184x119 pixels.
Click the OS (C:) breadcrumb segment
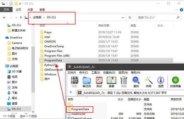coord(51,17)
